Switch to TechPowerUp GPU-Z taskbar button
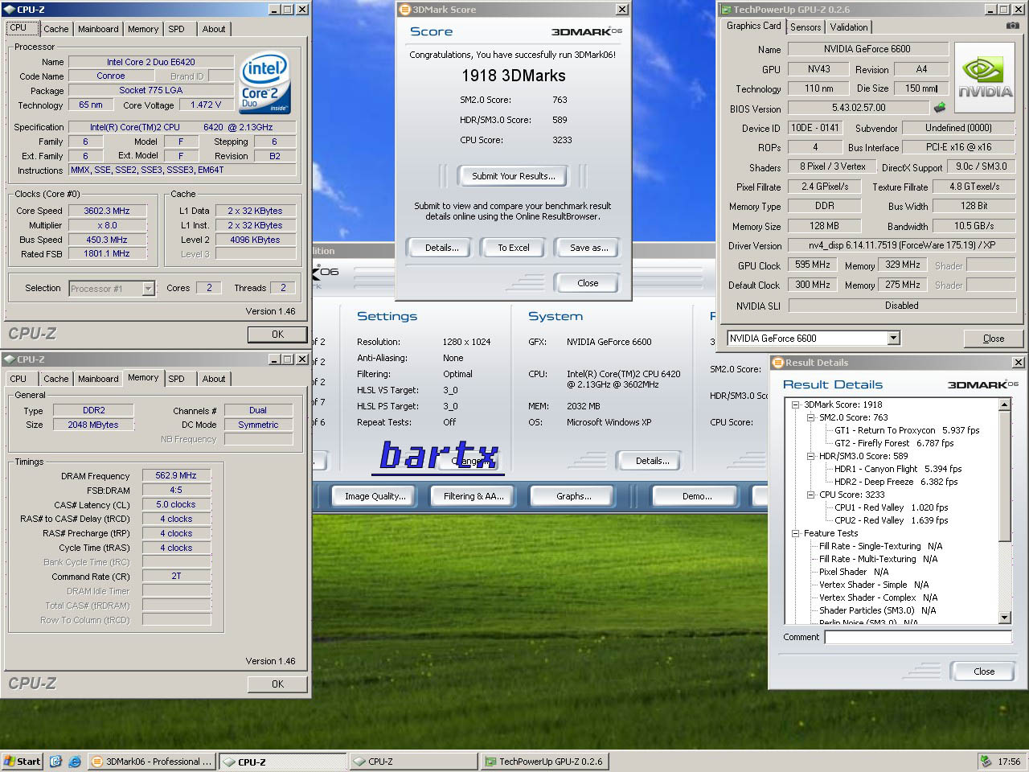 (x=543, y=762)
